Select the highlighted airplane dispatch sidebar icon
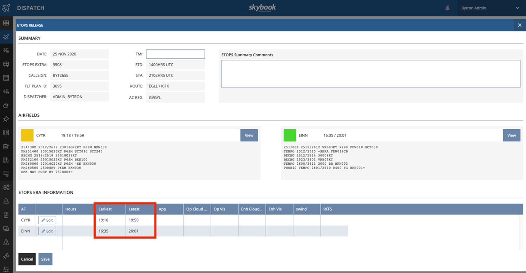This screenshot has height=273, width=526. 6,37
